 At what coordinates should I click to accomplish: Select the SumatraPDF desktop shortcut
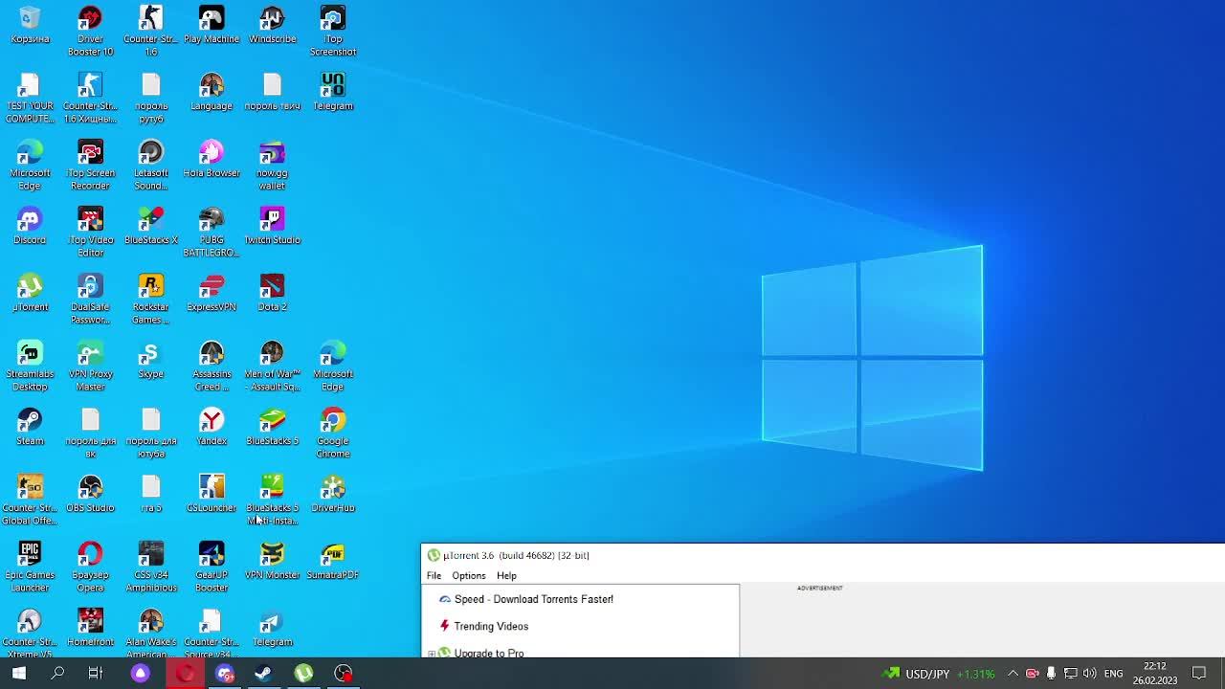tap(333, 562)
